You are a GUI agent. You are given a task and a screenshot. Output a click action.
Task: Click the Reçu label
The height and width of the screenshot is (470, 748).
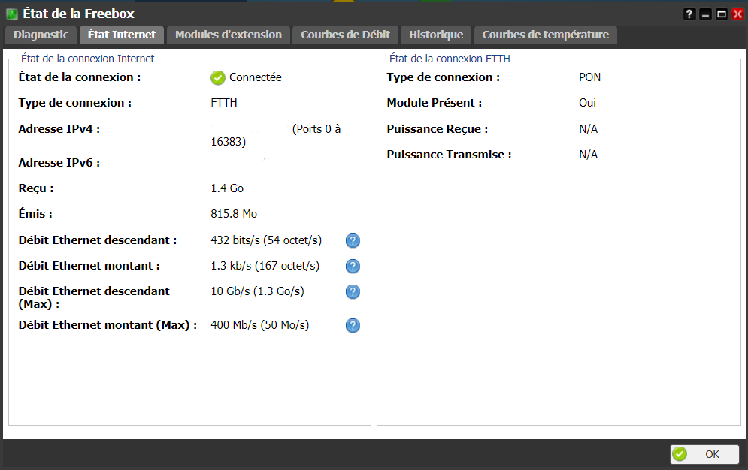36,188
